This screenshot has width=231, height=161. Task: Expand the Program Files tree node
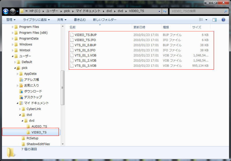[12, 27]
